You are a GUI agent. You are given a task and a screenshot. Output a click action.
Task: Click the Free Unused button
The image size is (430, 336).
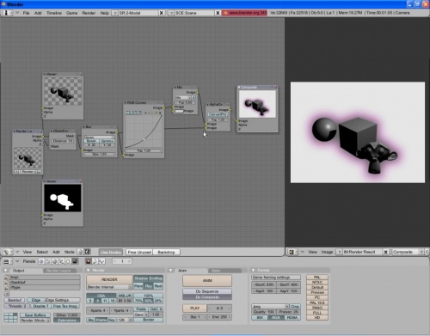tap(139, 252)
